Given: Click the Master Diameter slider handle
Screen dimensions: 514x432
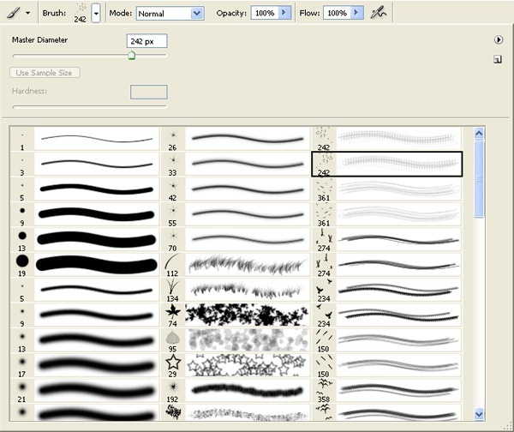Looking at the screenshot, I should (x=131, y=56).
